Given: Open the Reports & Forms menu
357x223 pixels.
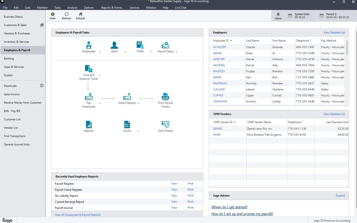Looking at the screenshot, I should (x=112, y=7).
